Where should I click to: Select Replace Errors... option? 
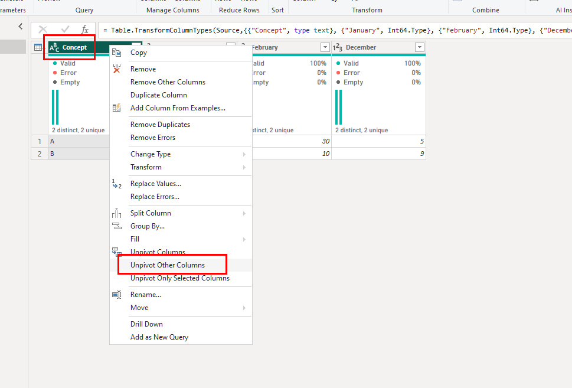[x=155, y=197]
